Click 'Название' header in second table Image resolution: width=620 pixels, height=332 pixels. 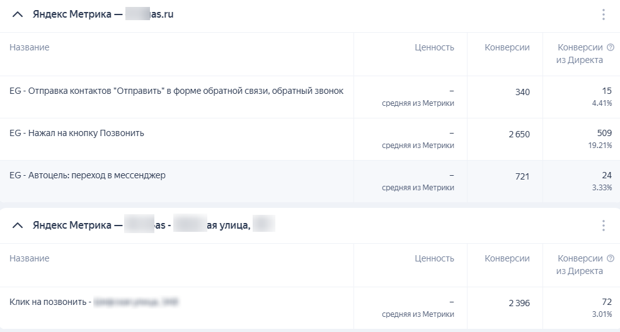[29, 258]
